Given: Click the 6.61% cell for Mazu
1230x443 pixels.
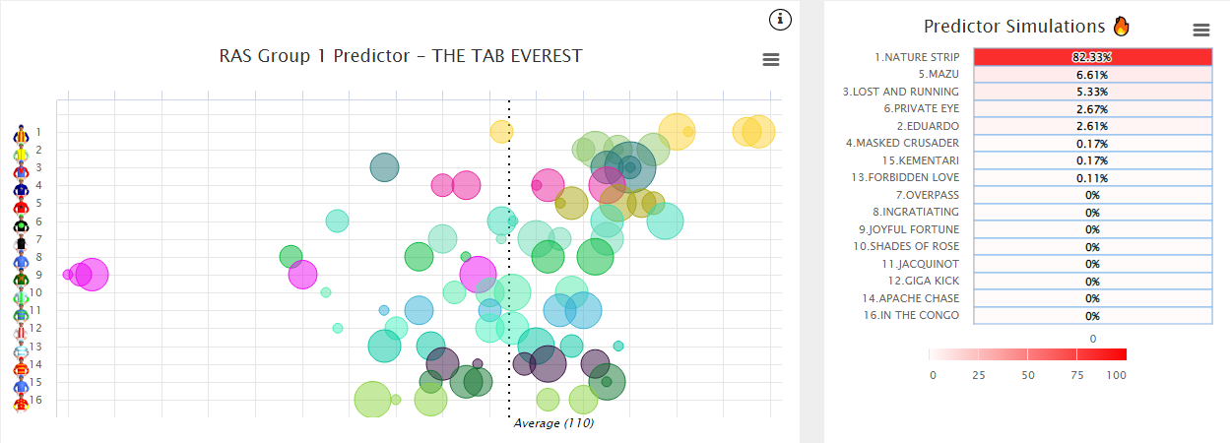Looking at the screenshot, I should coord(1092,74).
